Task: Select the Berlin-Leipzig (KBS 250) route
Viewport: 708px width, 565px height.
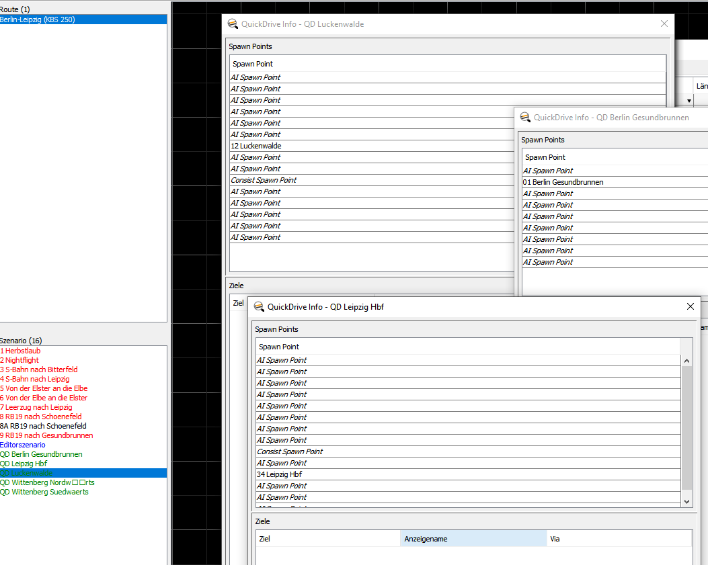Action: [38, 19]
